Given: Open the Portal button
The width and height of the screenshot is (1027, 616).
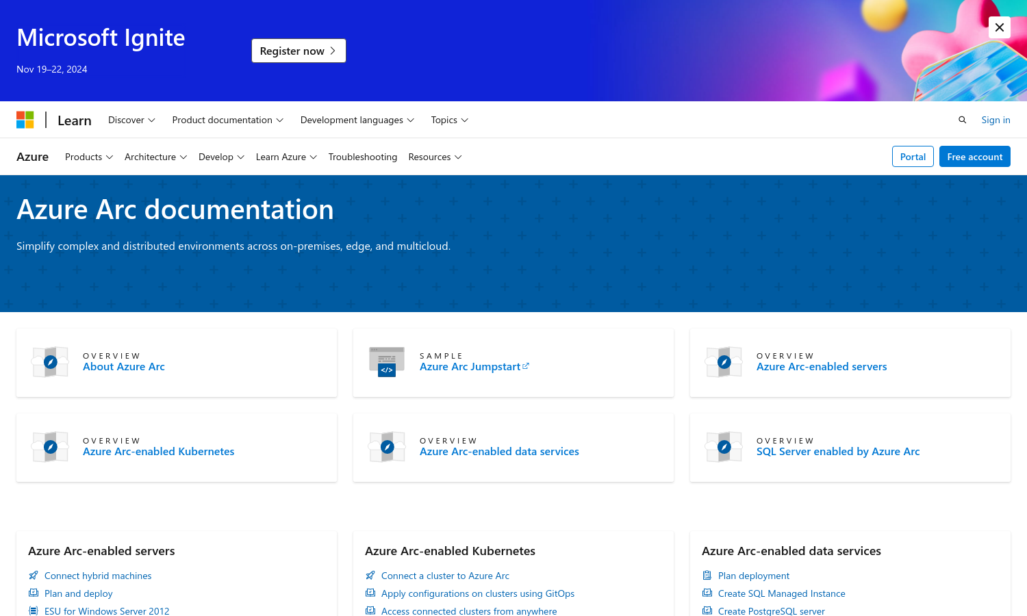Looking at the screenshot, I should coord(913,157).
